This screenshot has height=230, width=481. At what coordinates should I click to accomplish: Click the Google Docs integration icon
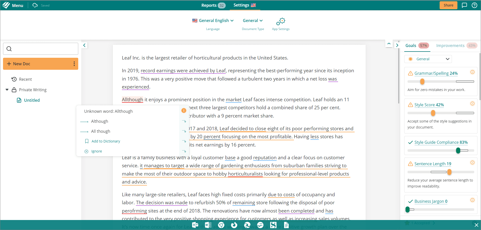tap(286, 225)
